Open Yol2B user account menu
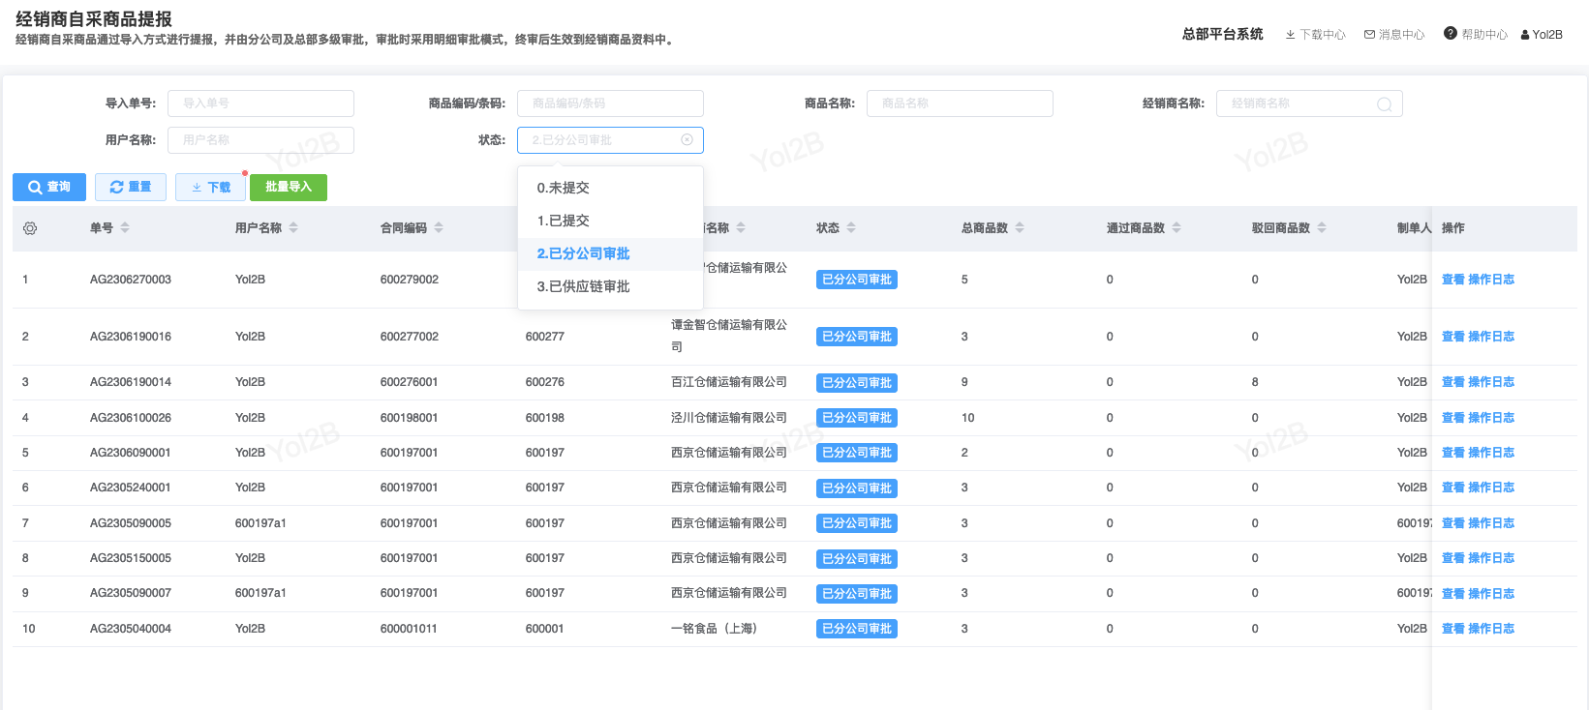The image size is (1589, 710). click(x=1542, y=35)
